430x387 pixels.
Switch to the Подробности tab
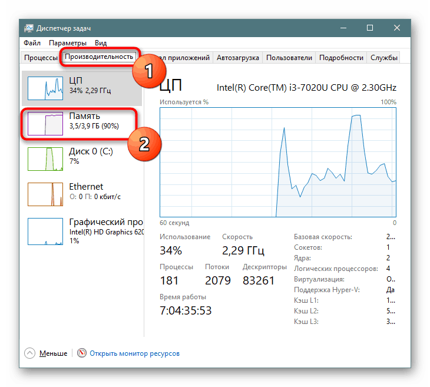coord(341,58)
